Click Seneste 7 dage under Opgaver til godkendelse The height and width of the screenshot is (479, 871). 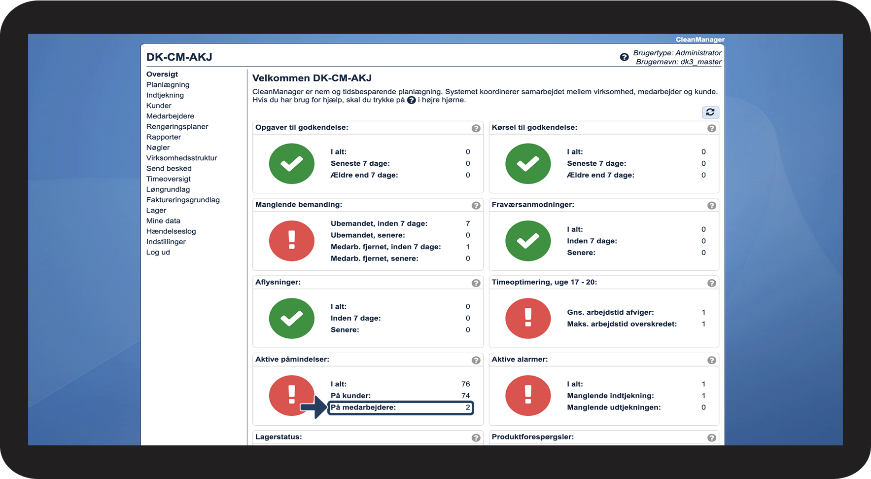tap(400, 163)
